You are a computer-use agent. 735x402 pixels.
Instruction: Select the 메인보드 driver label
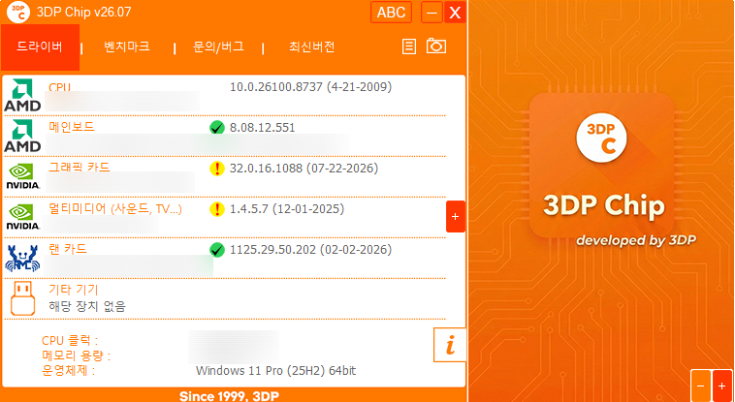coord(72,127)
